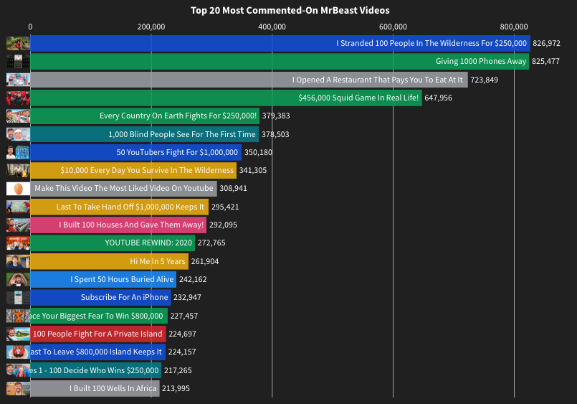Click the 826,972 value label
The image size is (577, 404).
point(546,44)
